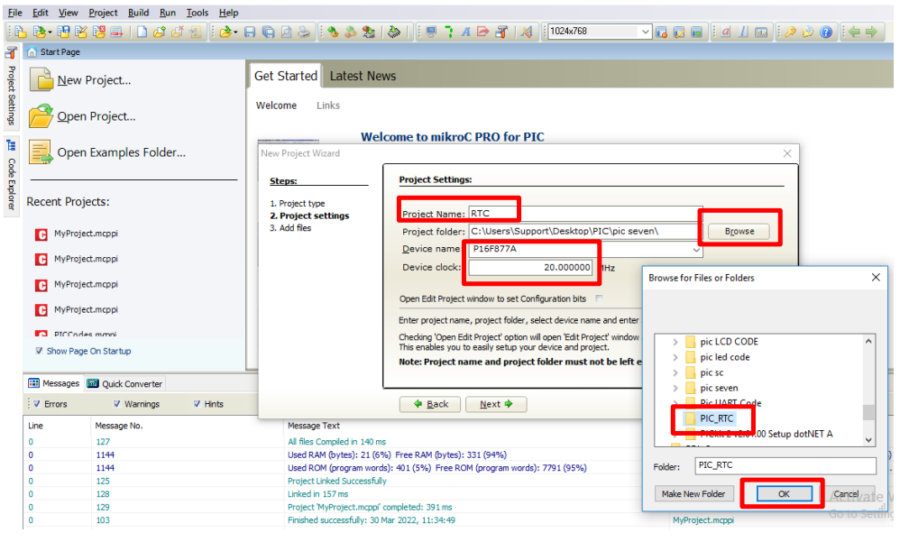Click the Open Examples Folder icon
The height and width of the screenshot is (551, 900).
pos(41,152)
